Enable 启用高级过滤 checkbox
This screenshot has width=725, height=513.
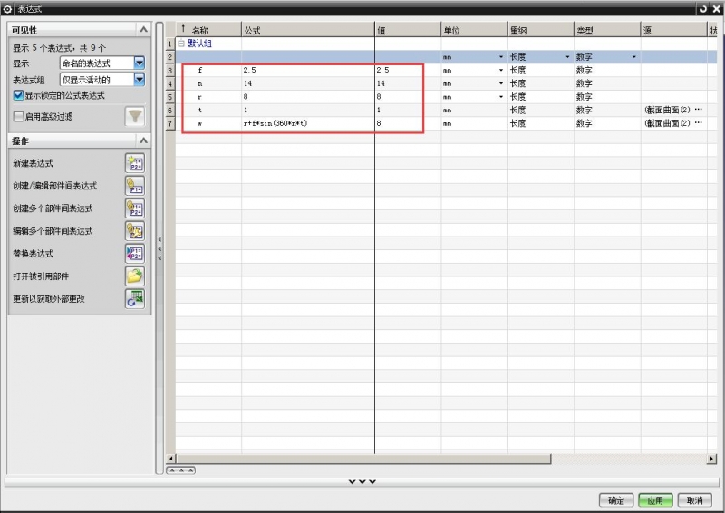[x=18, y=117]
